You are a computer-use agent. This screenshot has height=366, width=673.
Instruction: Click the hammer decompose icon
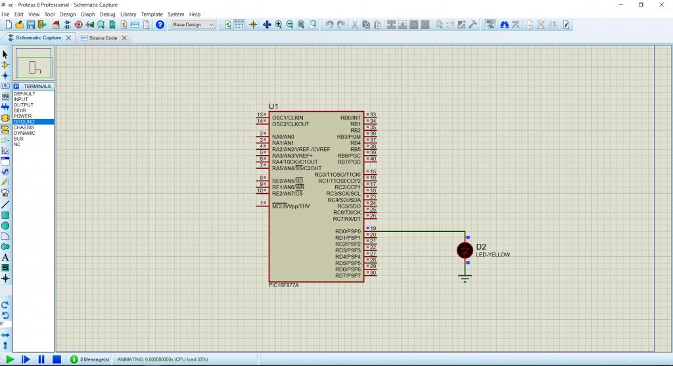(x=473, y=25)
